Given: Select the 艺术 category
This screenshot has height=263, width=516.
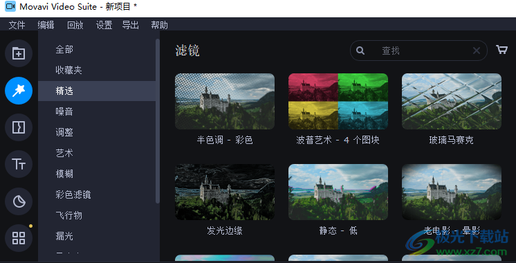Looking at the screenshot, I should [x=97, y=153].
